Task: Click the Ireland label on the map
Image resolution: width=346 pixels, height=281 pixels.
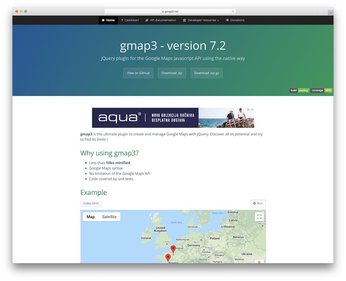Action: 146,238
